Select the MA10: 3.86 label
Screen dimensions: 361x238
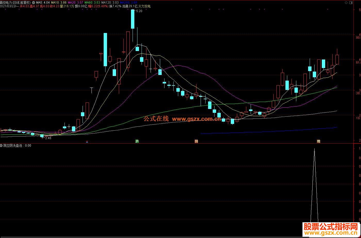(x=59, y=2)
